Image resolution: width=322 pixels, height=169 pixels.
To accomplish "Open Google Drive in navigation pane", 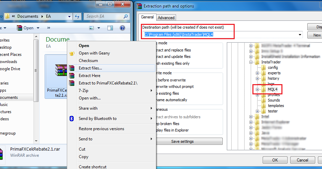I will (x=10, y=69).
